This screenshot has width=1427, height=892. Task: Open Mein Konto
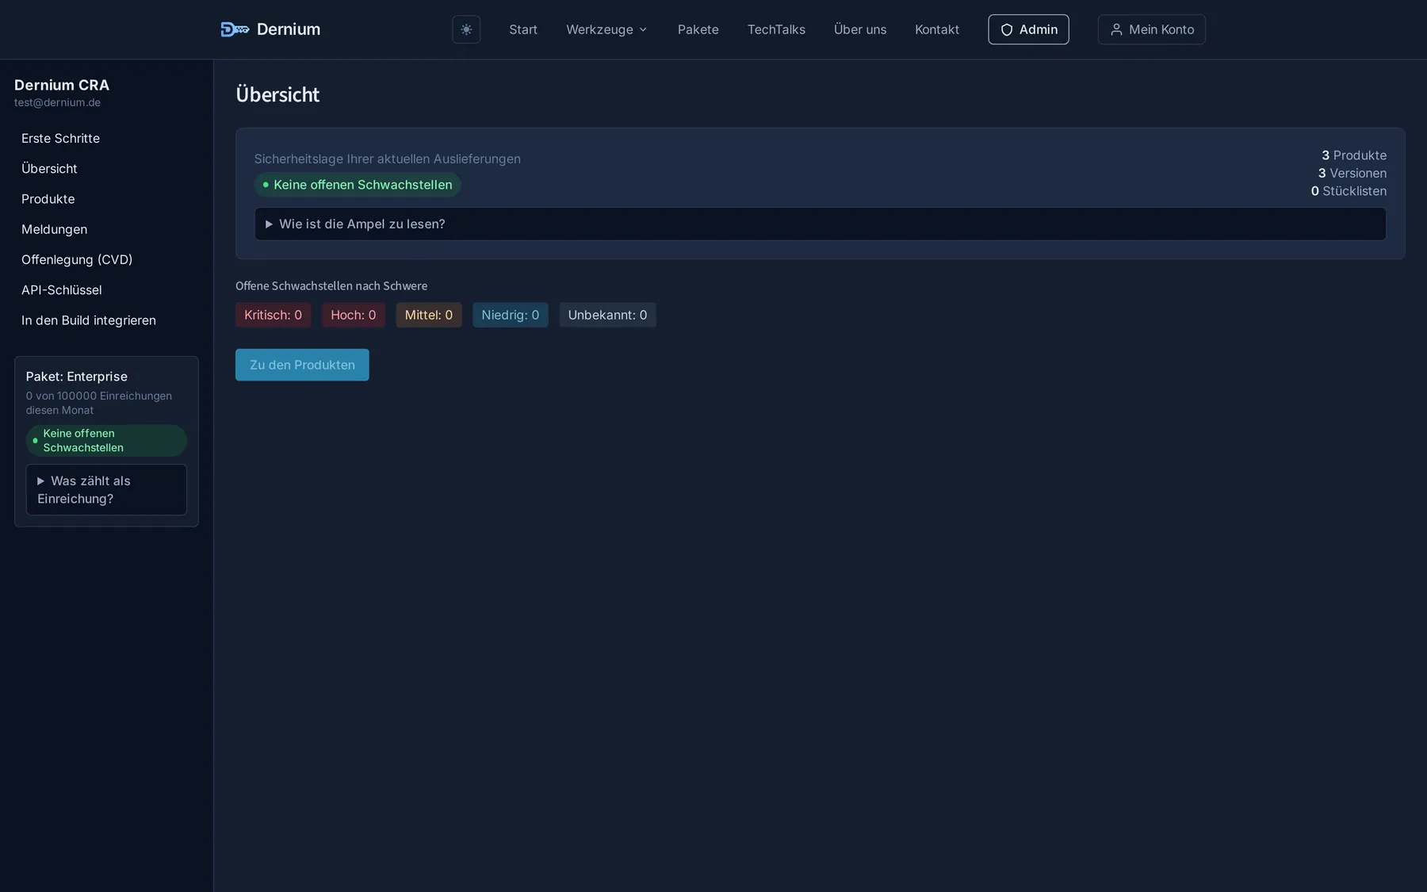click(x=1151, y=29)
